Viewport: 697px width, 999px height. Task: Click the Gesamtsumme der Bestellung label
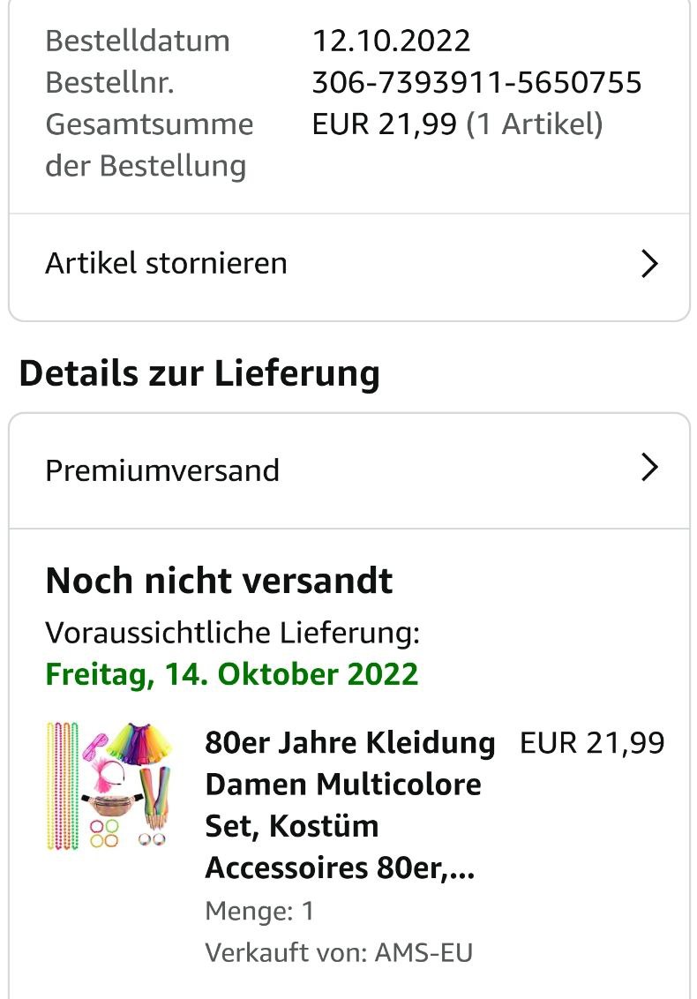148,145
